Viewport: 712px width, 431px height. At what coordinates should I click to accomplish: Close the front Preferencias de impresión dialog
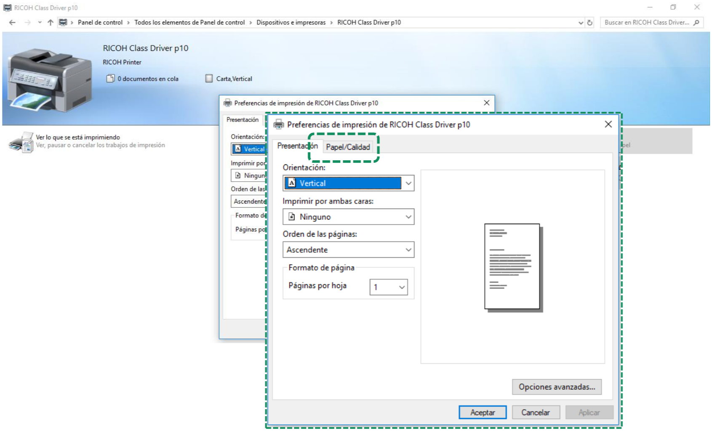coord(608,124)
